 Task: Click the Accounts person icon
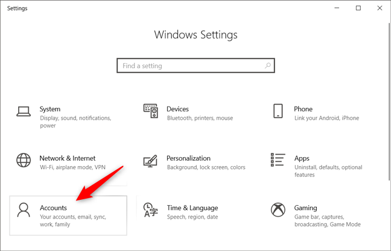pyautogui.click(x=24, y=210)
